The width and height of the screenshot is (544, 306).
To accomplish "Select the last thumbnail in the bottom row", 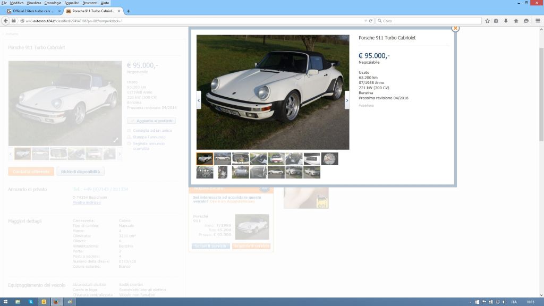I will tap(312, 172).
